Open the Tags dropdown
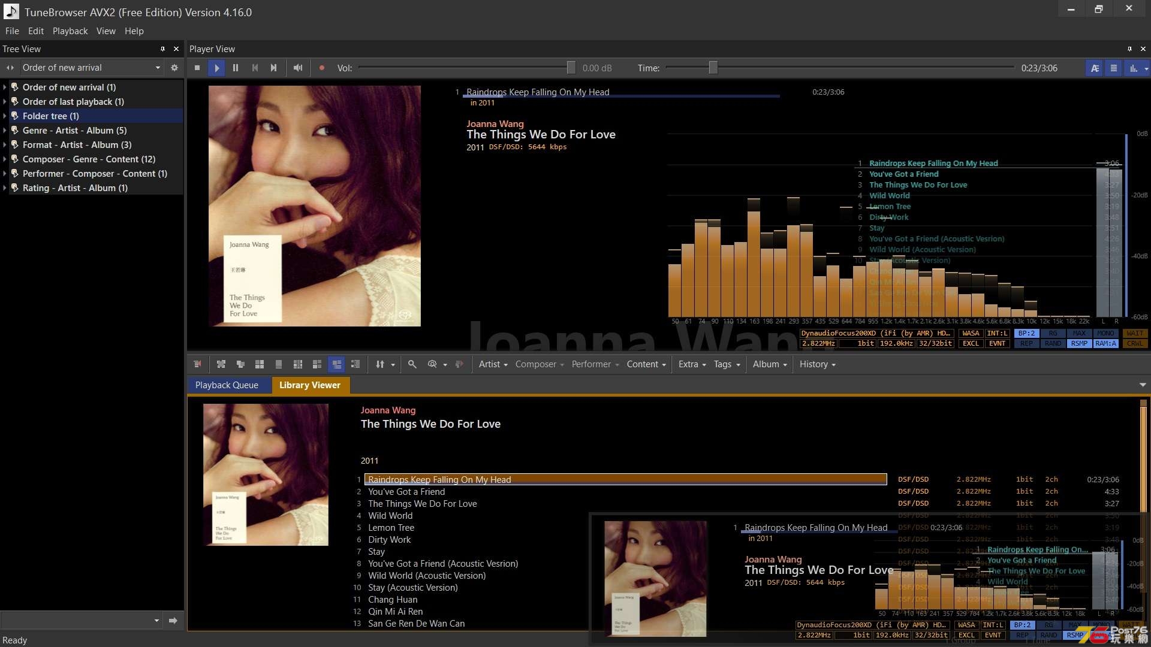Screen dimensions: 1151x647 727,364
